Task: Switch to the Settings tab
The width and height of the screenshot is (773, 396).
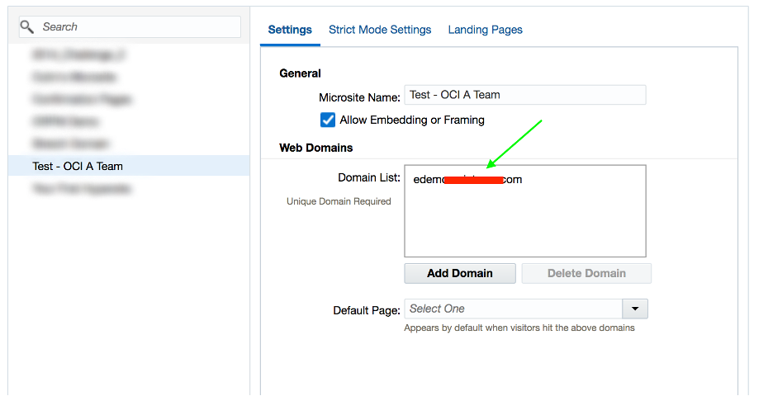Action: click(290, 30)
